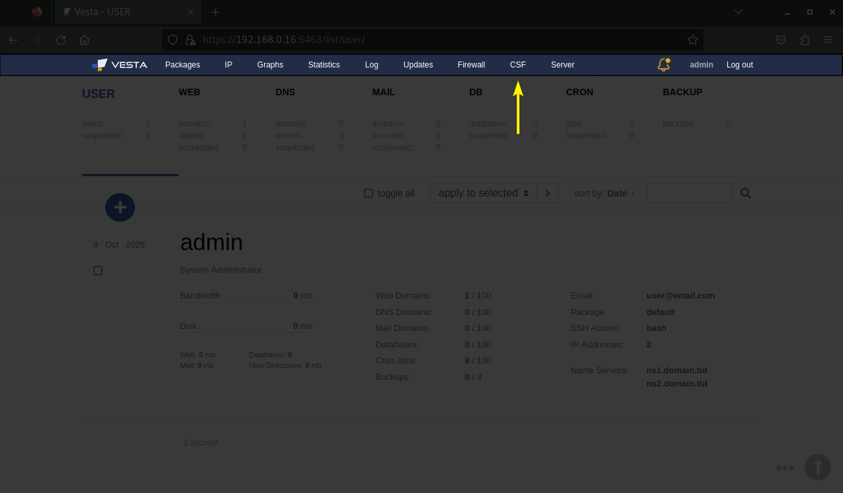The width and height of the screenshot is (843, 493).
Task: Submit bulk action with the arrow button
Action: pyautogui.click(x=548, y=193)
